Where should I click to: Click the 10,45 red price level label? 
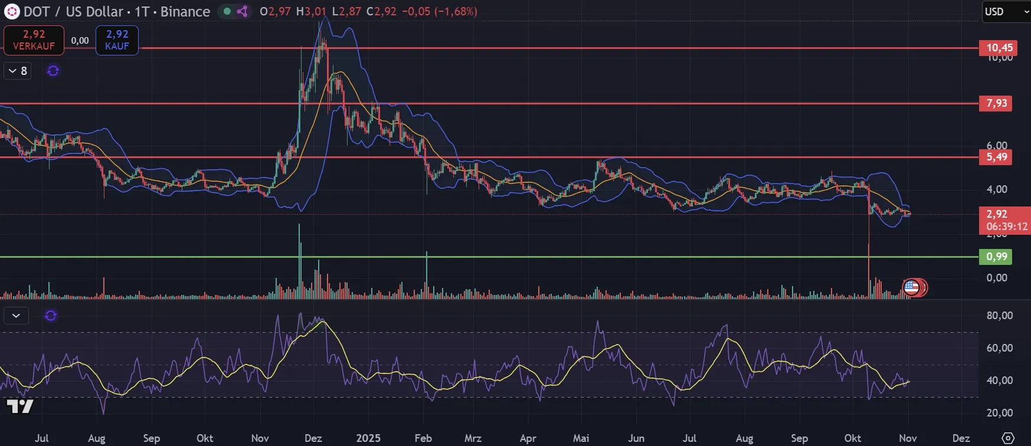coord(998,48)
